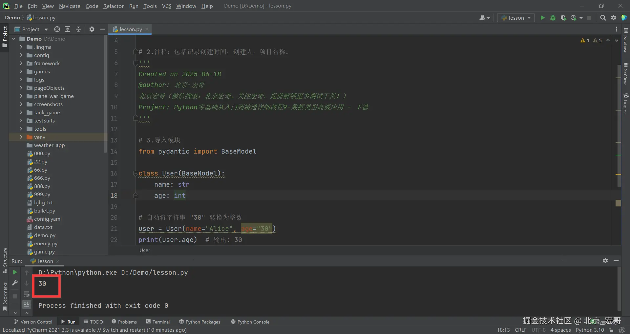Image resolution: width=630 pixels, height=334 pixels.
Task: Open IDE settings gear in top toolbar
Action: (x=614, y=18)
